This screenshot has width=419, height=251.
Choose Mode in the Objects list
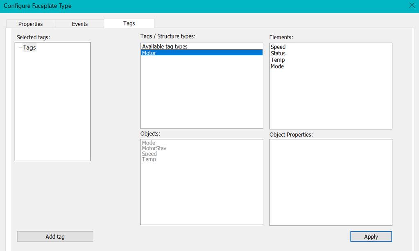(x=148, y=143)
